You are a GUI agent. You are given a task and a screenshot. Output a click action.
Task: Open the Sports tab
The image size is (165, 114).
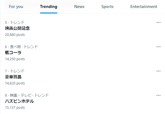107,7
